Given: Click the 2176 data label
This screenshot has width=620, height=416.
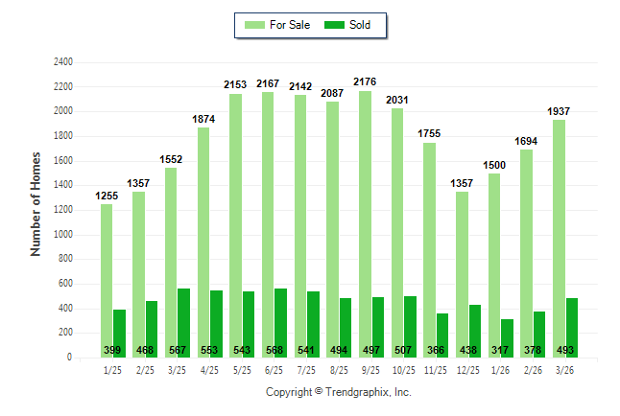Looking at the screenshot, I should click(x=365, y=82).
